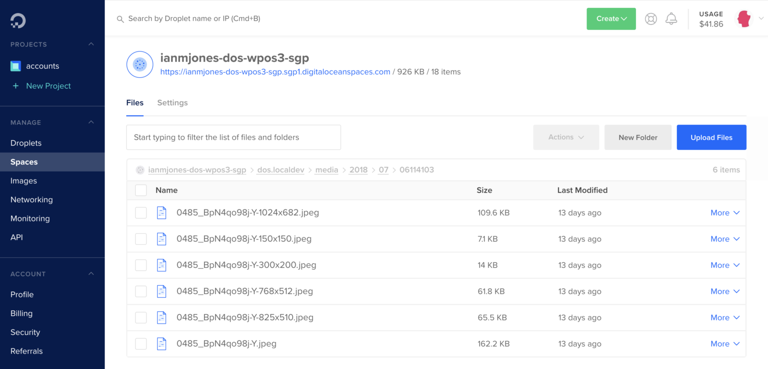This screenshot has width=768, height=369.
Task: Click the New Project link
Action: (48, 86)
